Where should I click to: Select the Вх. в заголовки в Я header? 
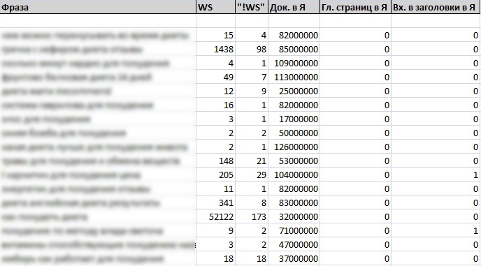pos(436,7)
